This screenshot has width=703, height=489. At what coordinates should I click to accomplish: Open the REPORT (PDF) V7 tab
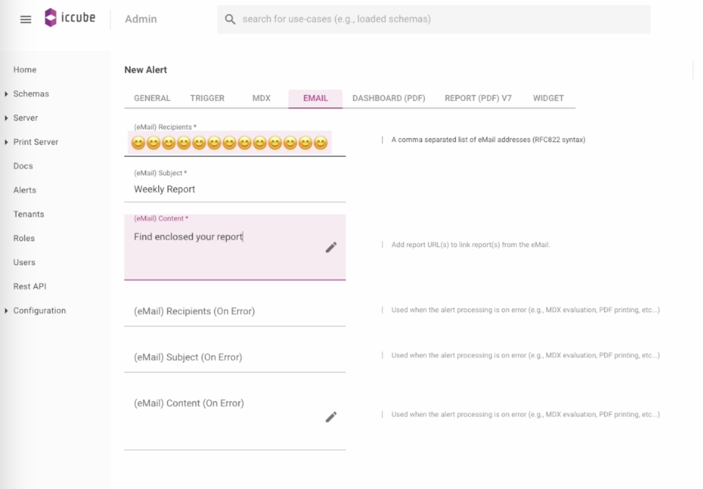478,98
